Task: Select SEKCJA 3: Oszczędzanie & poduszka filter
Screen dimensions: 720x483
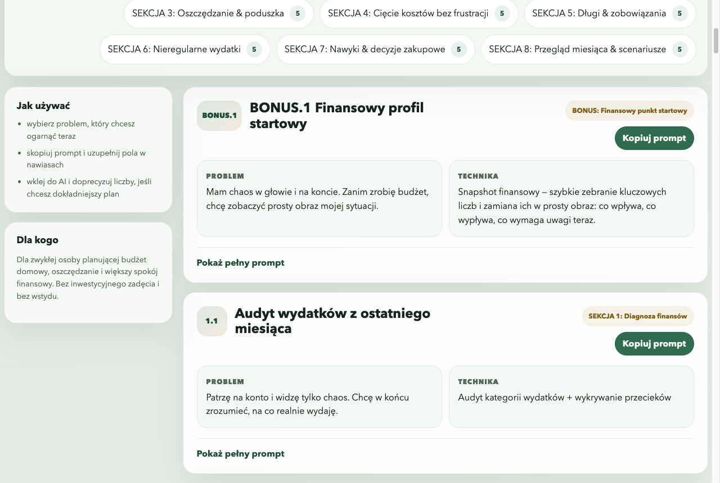Action: tap(219, 13)
